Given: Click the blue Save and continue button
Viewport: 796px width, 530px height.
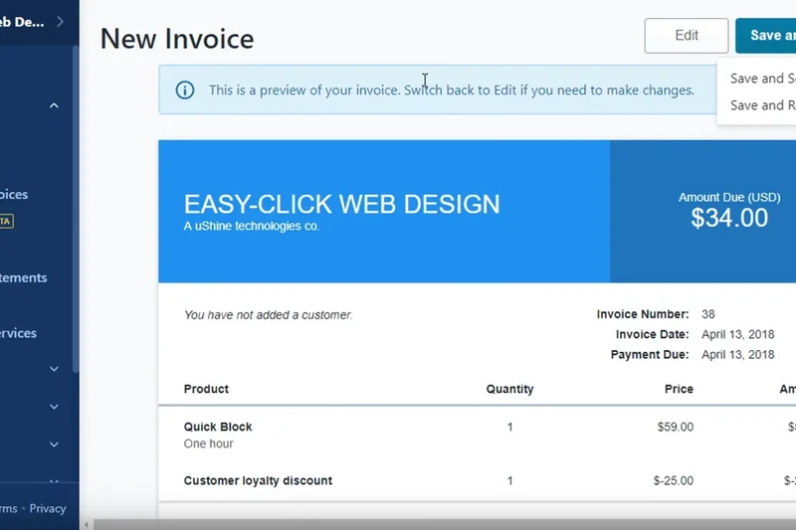Looking at the screenshot, I should tap(765, 36).
